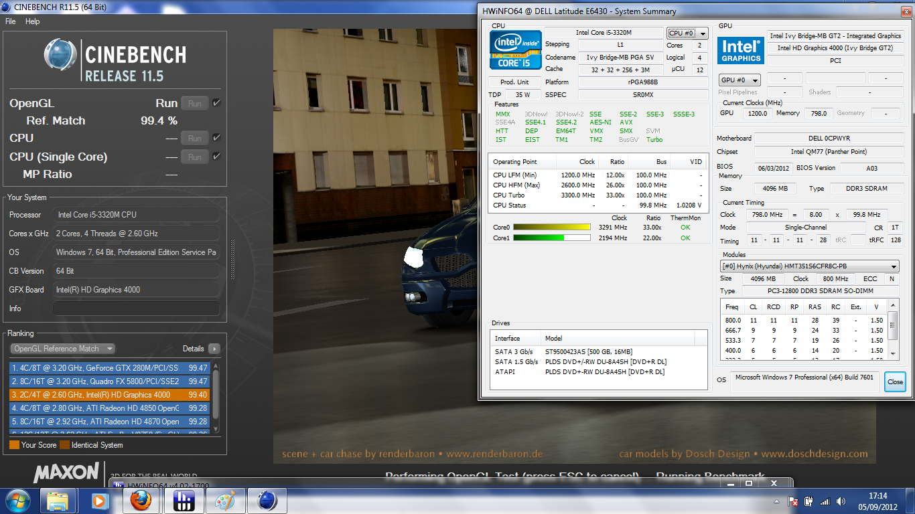Screen dimensions: 915x514
Task: Click the Core0 usage bar
Action: pyautogui.click(x=552, y=228)
